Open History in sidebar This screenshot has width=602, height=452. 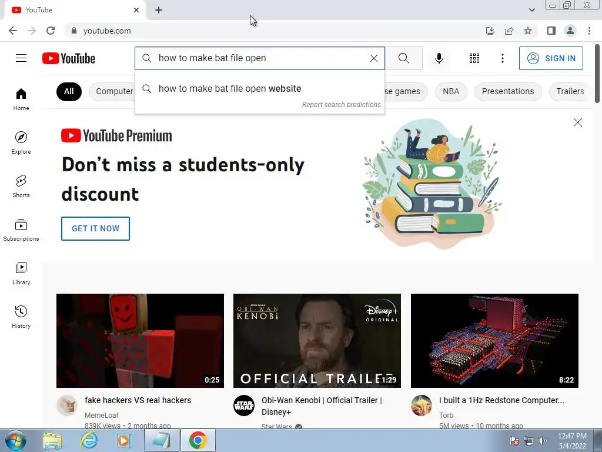coord(21,317)
